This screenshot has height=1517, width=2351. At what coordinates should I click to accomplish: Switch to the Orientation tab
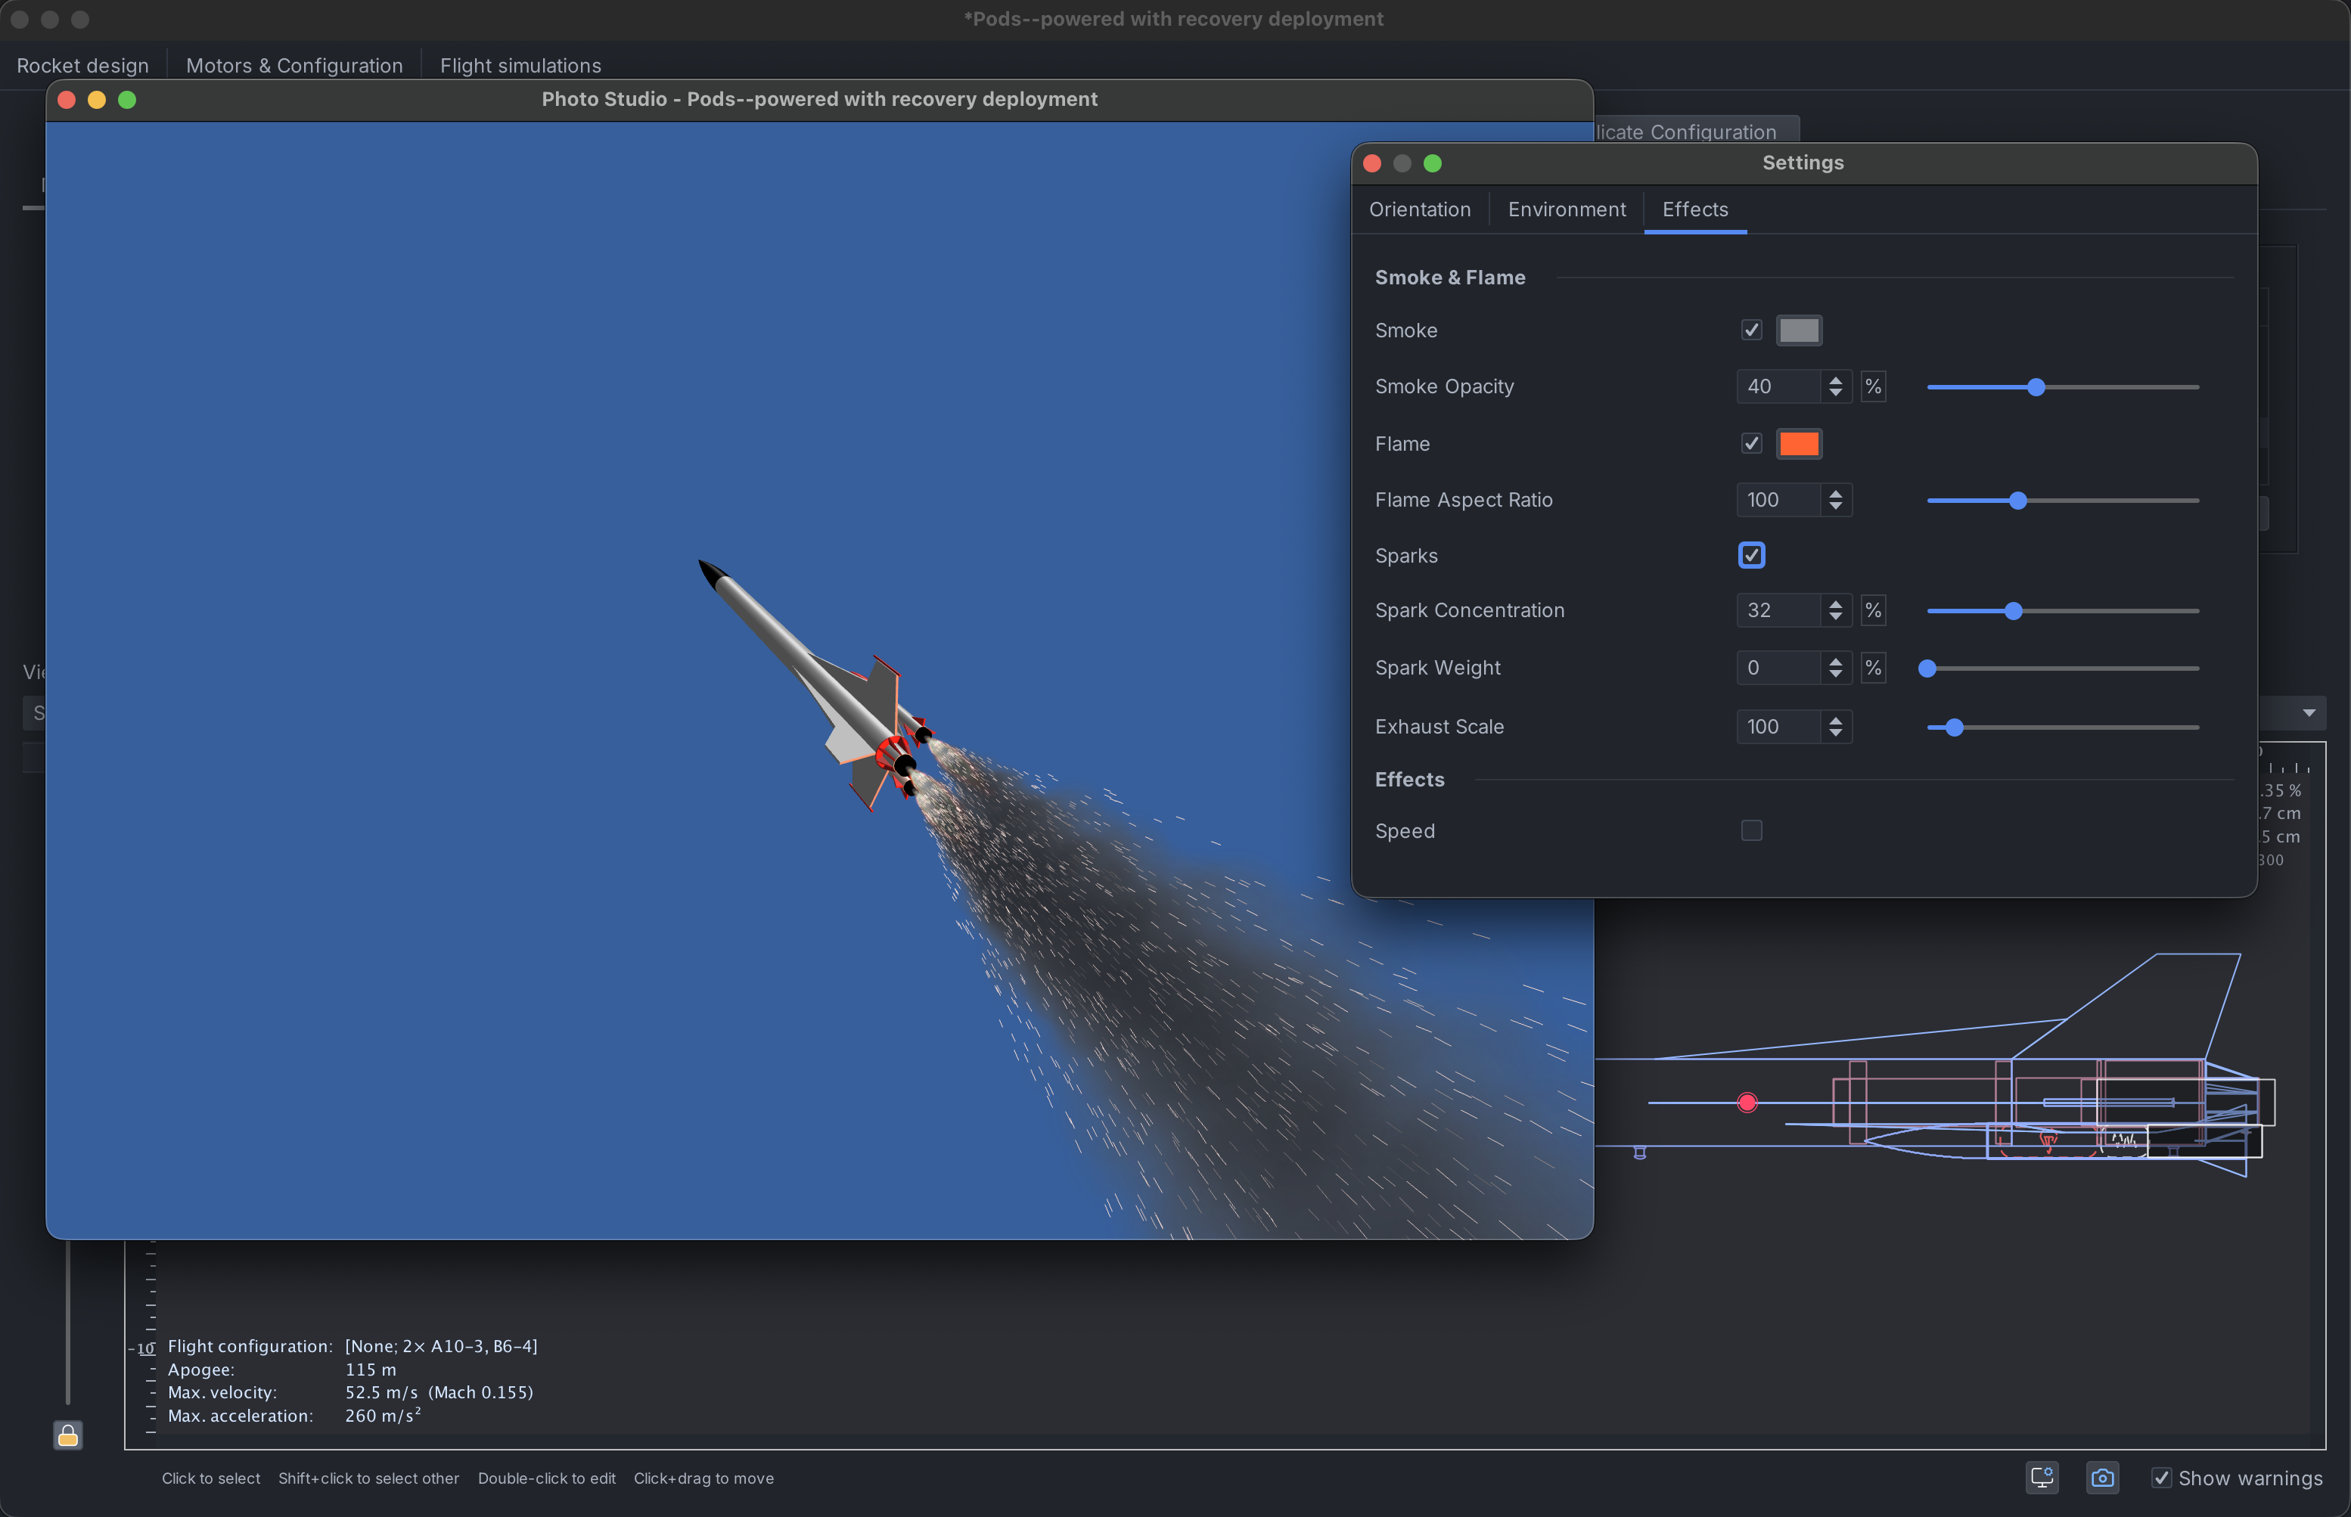[1419, 209]
